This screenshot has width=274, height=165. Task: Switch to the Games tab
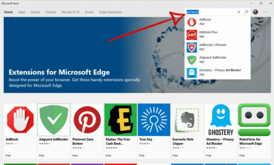(35, 12)
